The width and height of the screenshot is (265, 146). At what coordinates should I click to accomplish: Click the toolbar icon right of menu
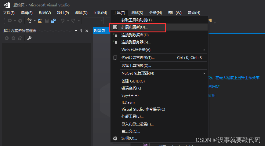(x=210, y=20)
